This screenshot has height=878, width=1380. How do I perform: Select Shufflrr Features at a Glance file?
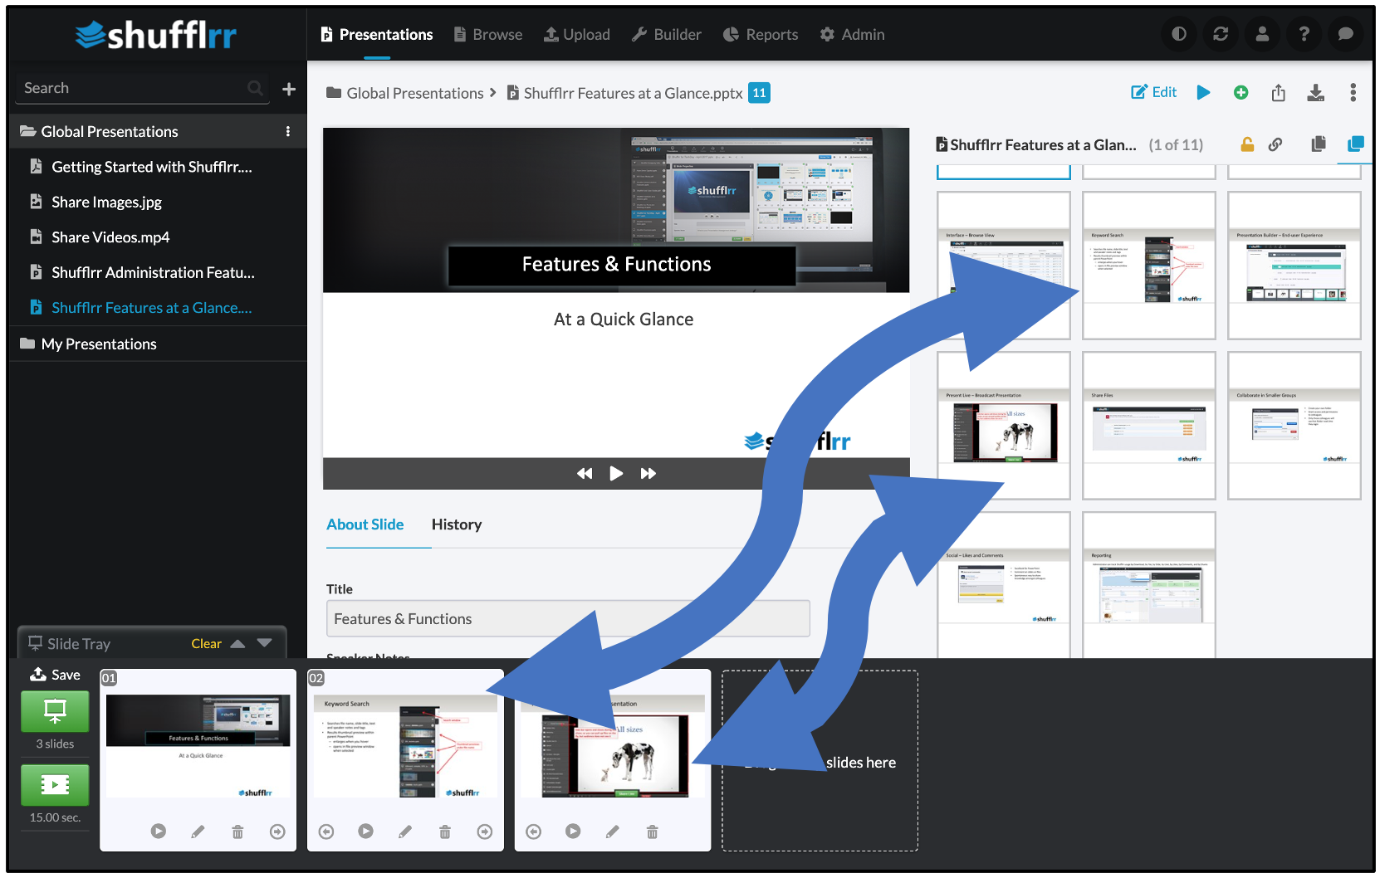tap(151, 308)
